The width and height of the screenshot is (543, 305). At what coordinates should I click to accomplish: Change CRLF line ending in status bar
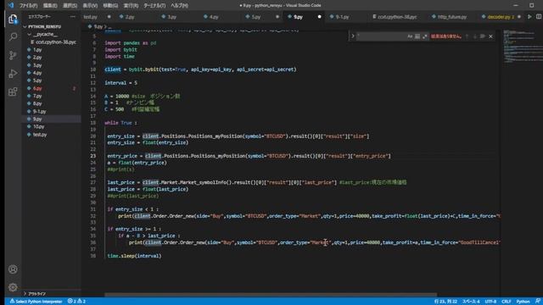[x=507, y=302]
